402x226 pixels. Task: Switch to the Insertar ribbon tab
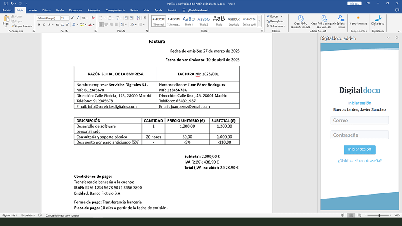32,11
